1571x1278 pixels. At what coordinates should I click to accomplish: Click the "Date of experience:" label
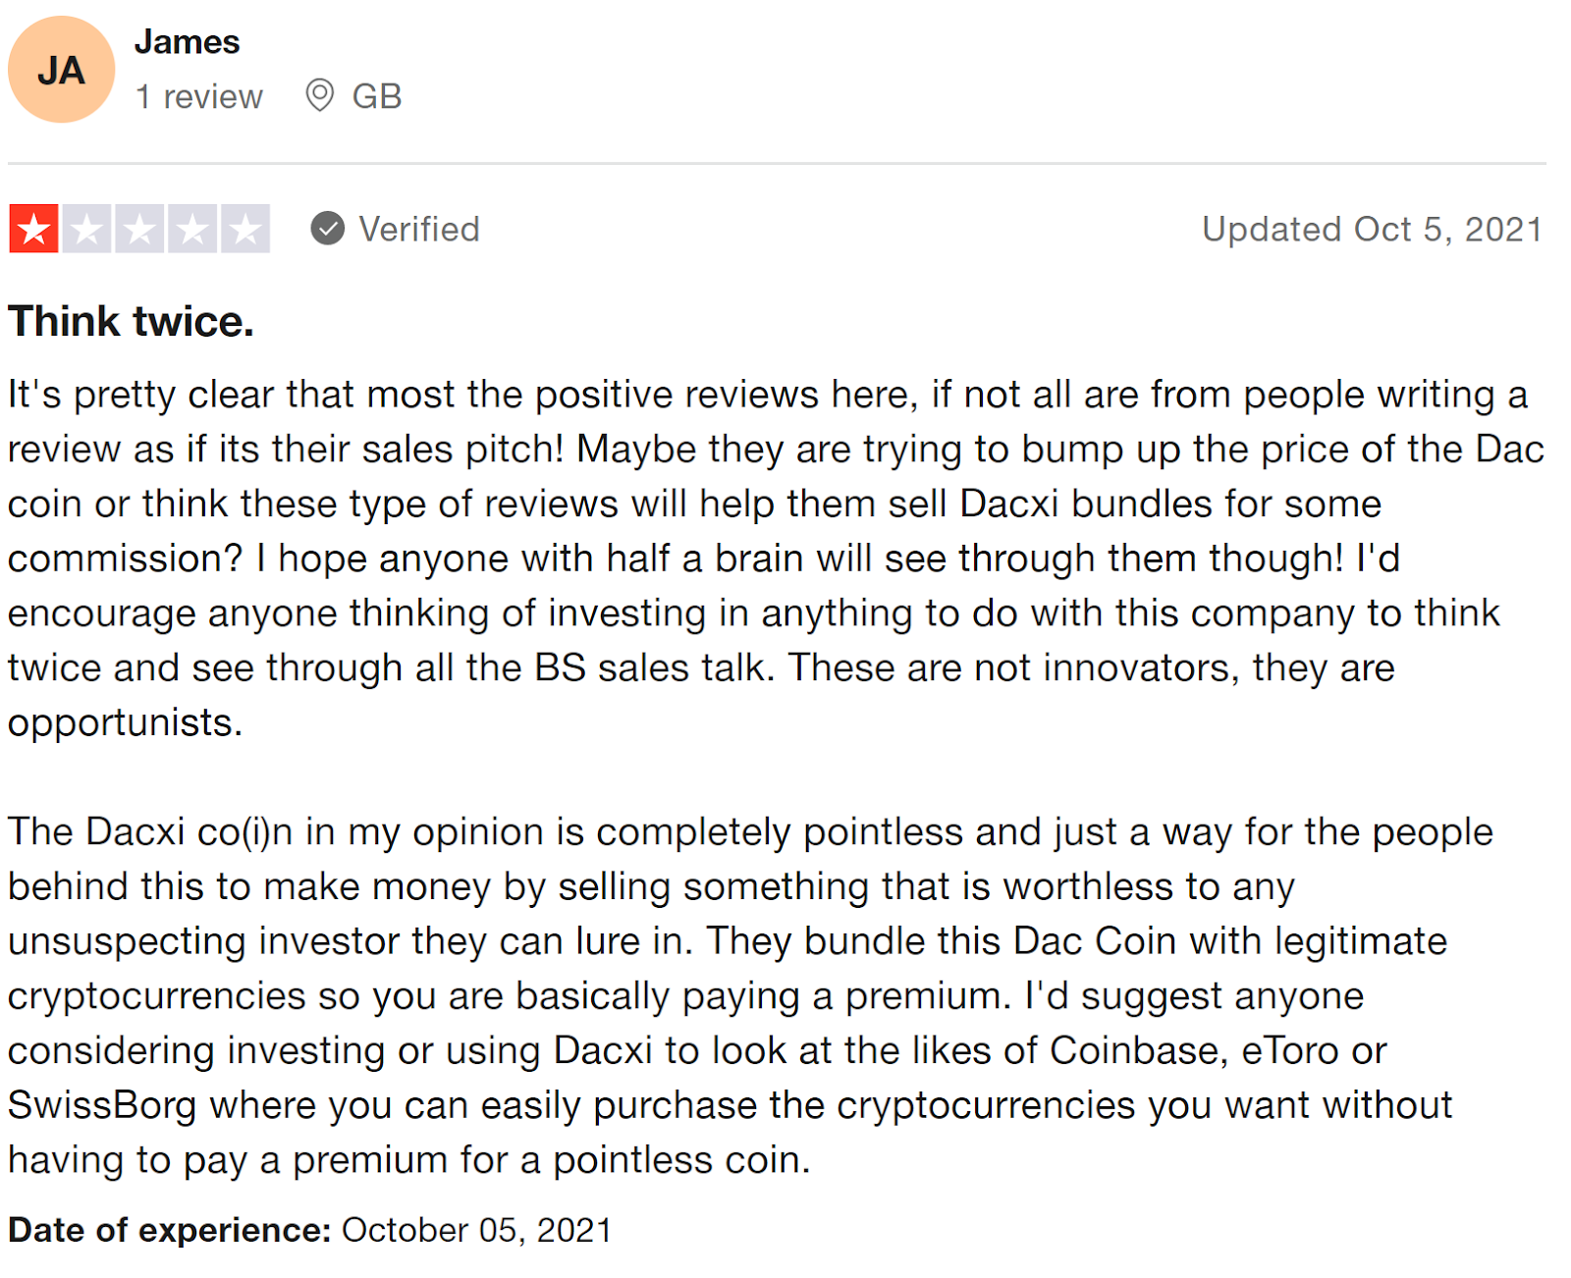[x=170, y=1230]
